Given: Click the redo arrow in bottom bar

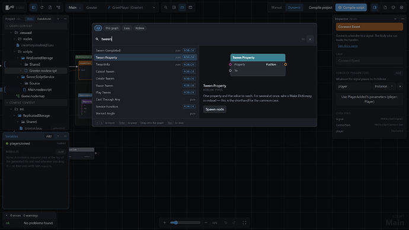Looking at the screenshot, I should click(x=234, y=223).
